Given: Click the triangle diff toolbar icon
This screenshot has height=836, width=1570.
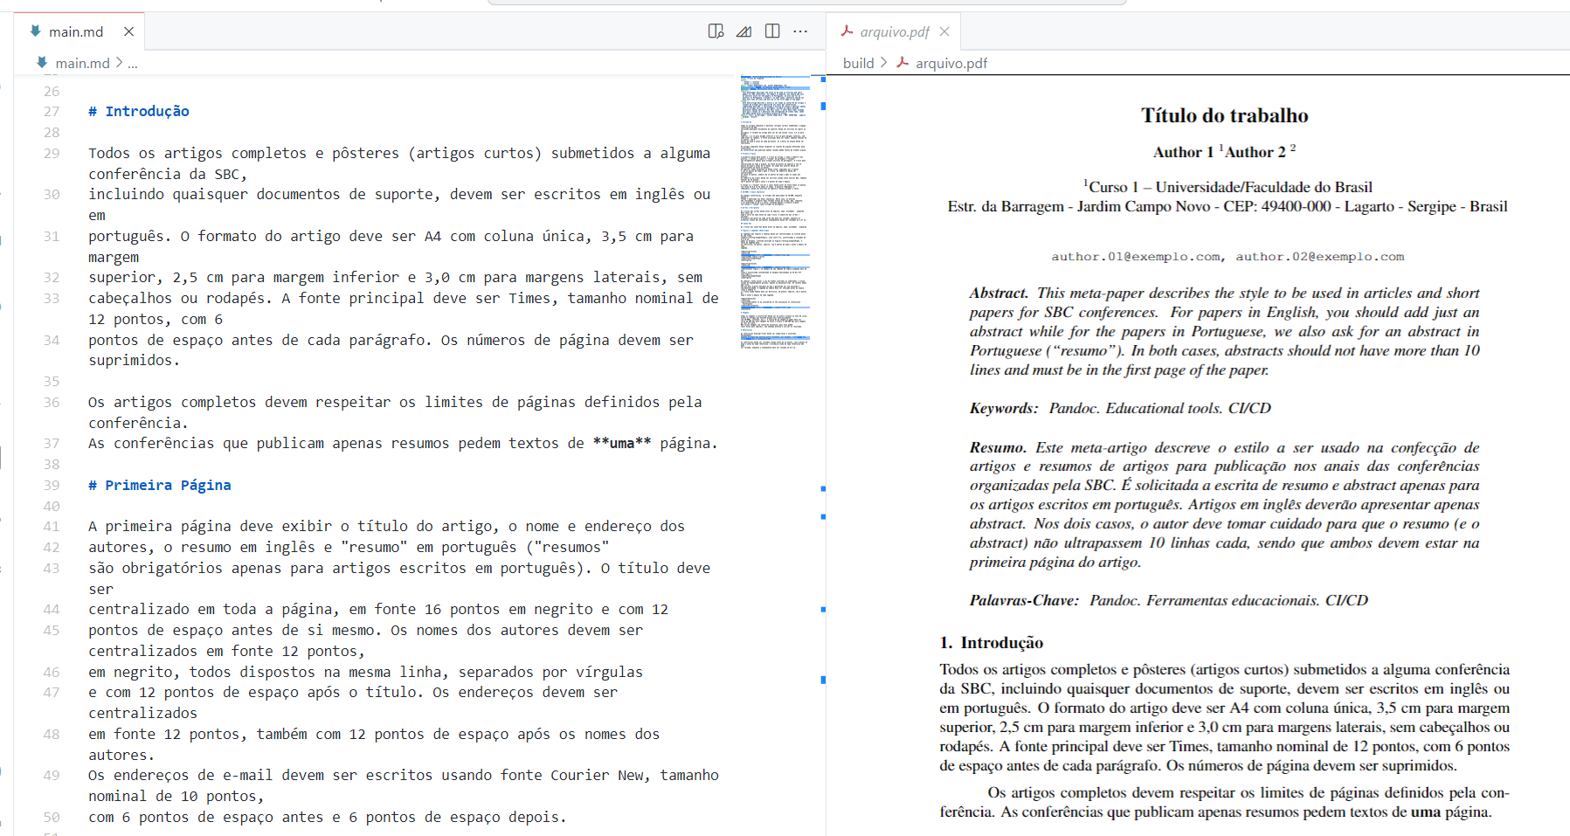Looking at the screenshot, I should 744,31.
